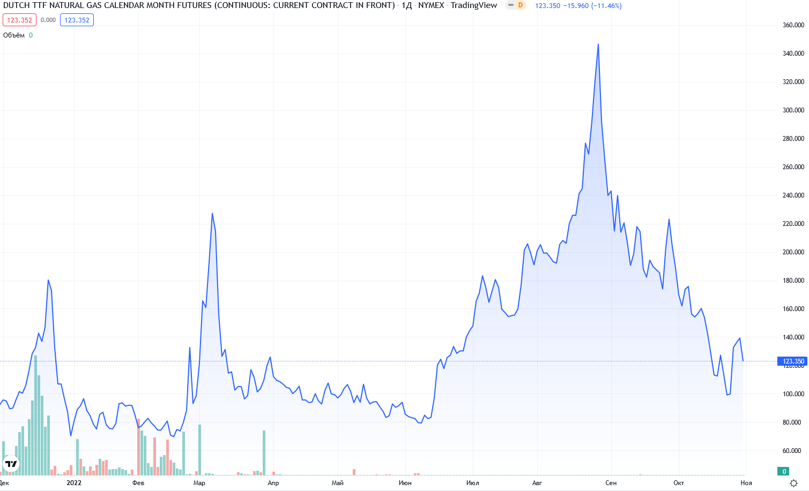Click the current price tag 123.350 on axis
Viewport: 809px width, 491px height.
pyautogui.click(x=792, y=361)
